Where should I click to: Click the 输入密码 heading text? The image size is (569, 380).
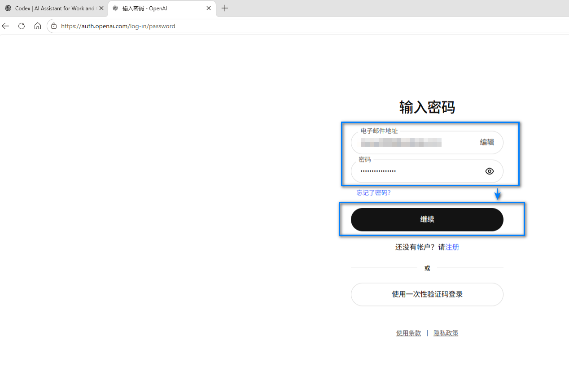tap(427, 107)
